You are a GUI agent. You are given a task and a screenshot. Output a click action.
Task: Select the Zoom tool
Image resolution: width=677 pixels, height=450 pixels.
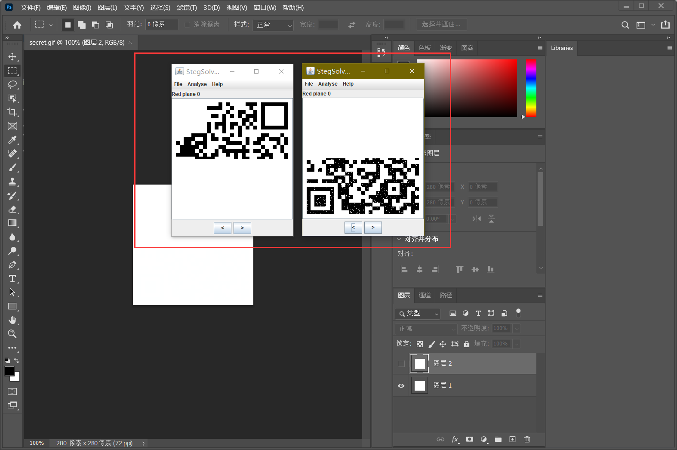click(x=12, y=334)
